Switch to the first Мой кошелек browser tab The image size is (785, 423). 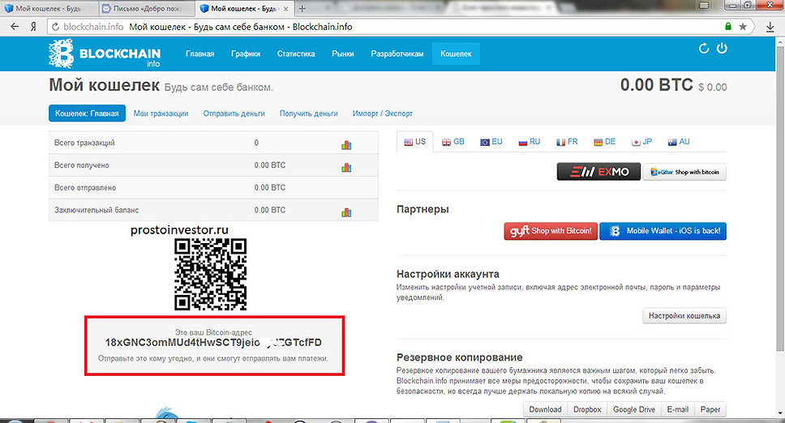tap(48, 8)
